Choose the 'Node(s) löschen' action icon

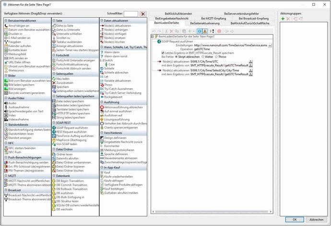[x=102, y=43]
